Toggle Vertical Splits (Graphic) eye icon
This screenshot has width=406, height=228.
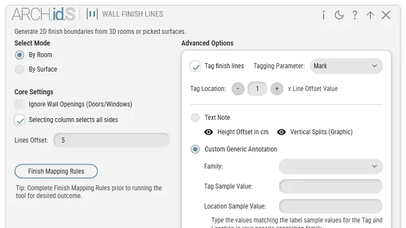(281, 132)
